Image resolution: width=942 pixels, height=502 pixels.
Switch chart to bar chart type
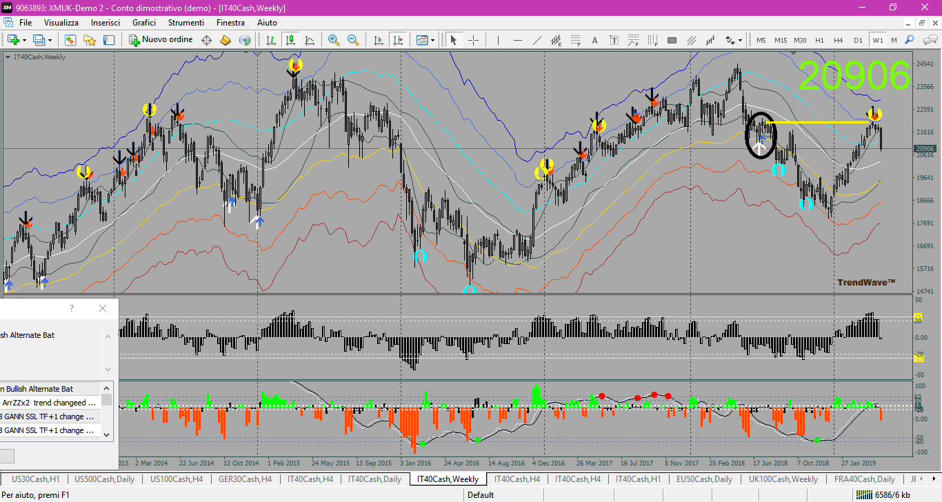click(x=271, y=40)
